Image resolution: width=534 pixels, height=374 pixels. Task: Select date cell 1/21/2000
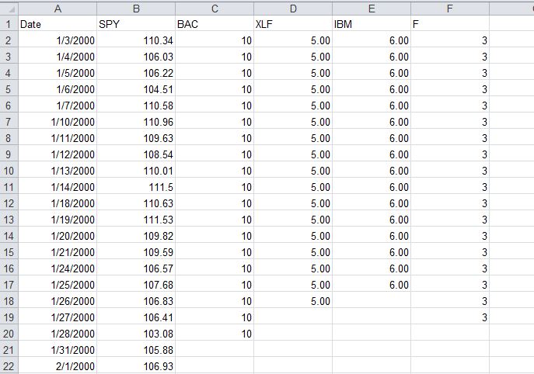tap(58, 252)
